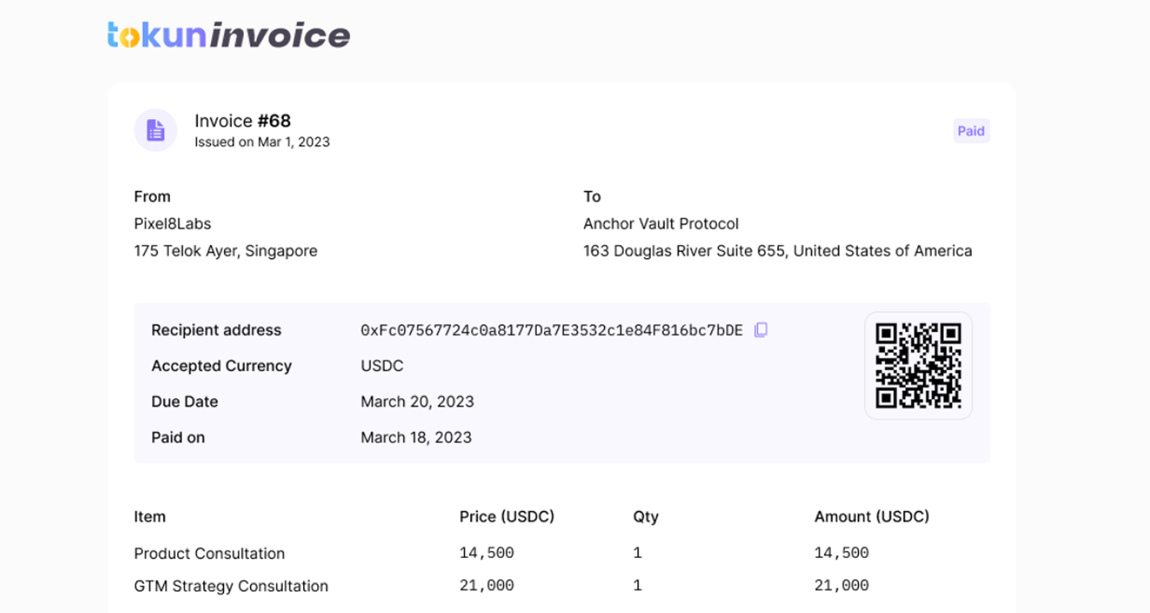Viewport: 1150px width, 613px height.
Task: Click the Issued on Mar 1, 2023 text
Action: point(262,142)
